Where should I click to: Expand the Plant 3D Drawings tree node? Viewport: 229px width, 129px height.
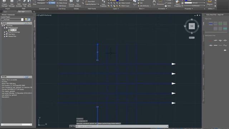(5, 32)
